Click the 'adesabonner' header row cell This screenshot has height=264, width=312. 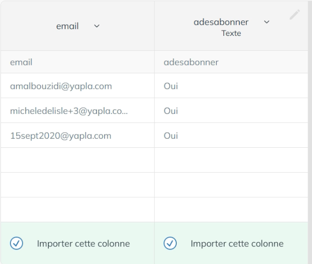231,62
